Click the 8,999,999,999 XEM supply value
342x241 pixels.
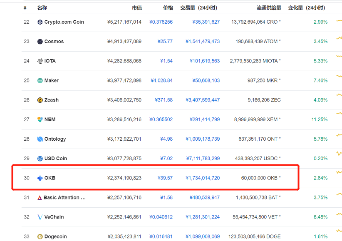258,119
